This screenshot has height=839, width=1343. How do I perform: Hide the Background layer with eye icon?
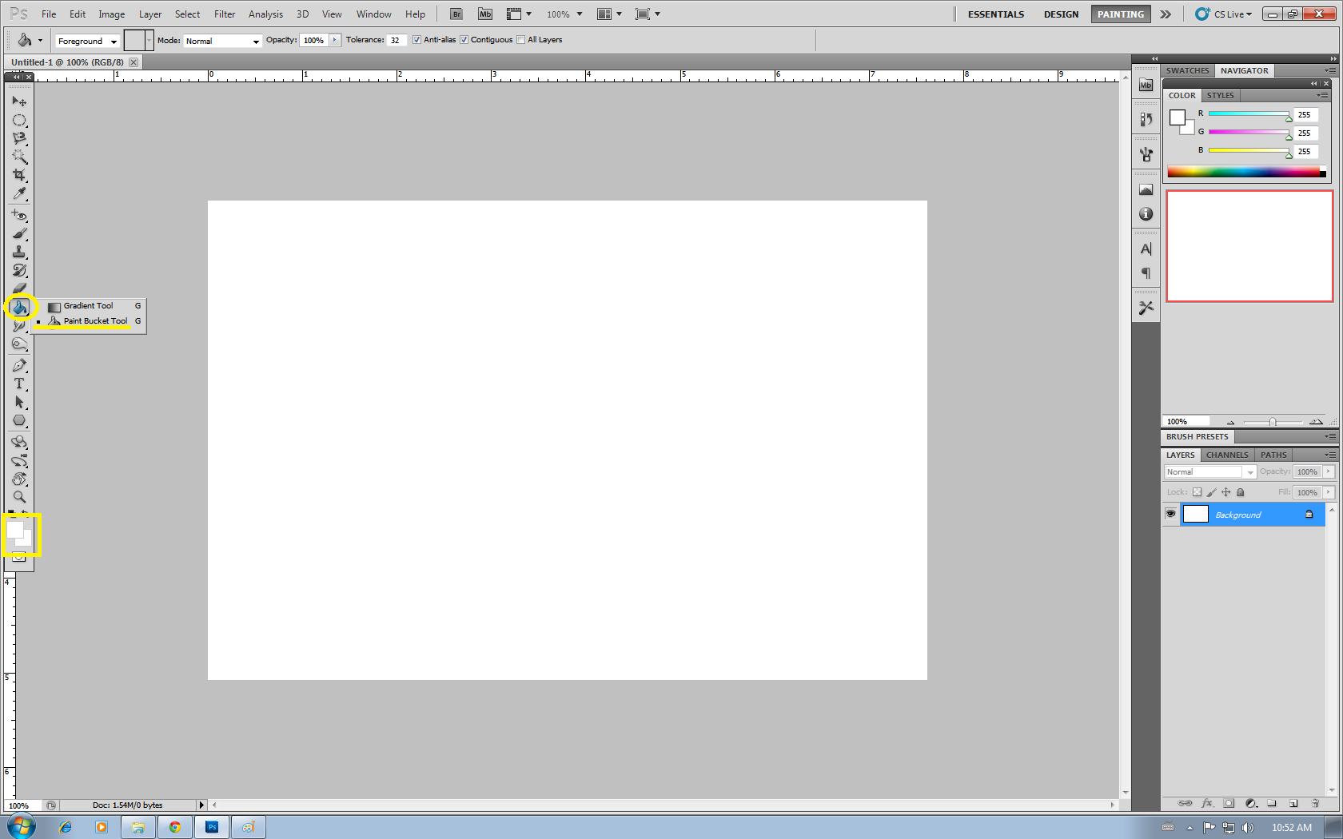coord(1171,514)
